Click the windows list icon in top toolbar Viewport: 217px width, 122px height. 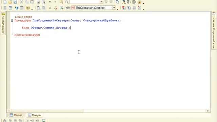pyautogui.click(x=118, y=2)
